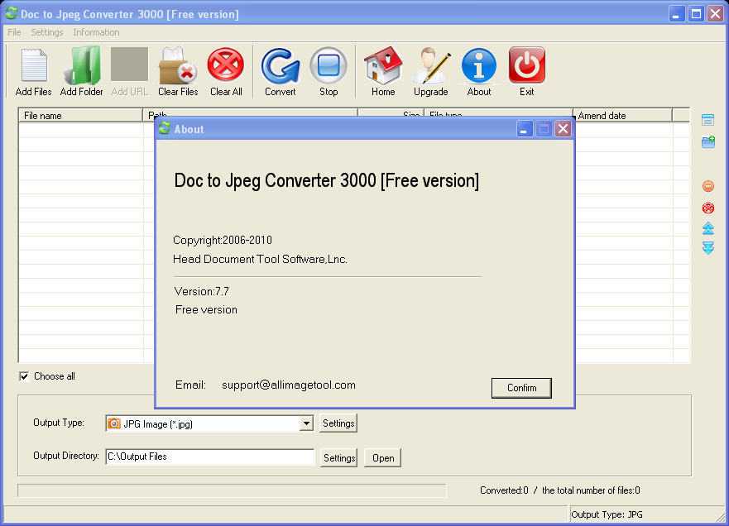The width and height of the screenshot is (729, 526).
Task: Minimize the main converter window
Action: coord(677,14)
